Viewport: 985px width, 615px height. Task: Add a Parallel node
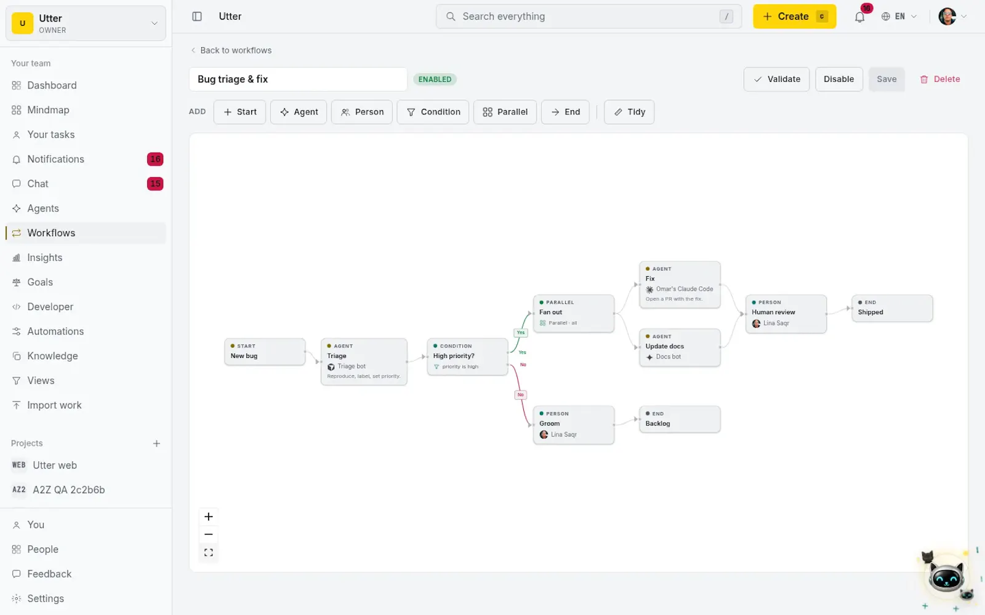[x=505, y=112]
